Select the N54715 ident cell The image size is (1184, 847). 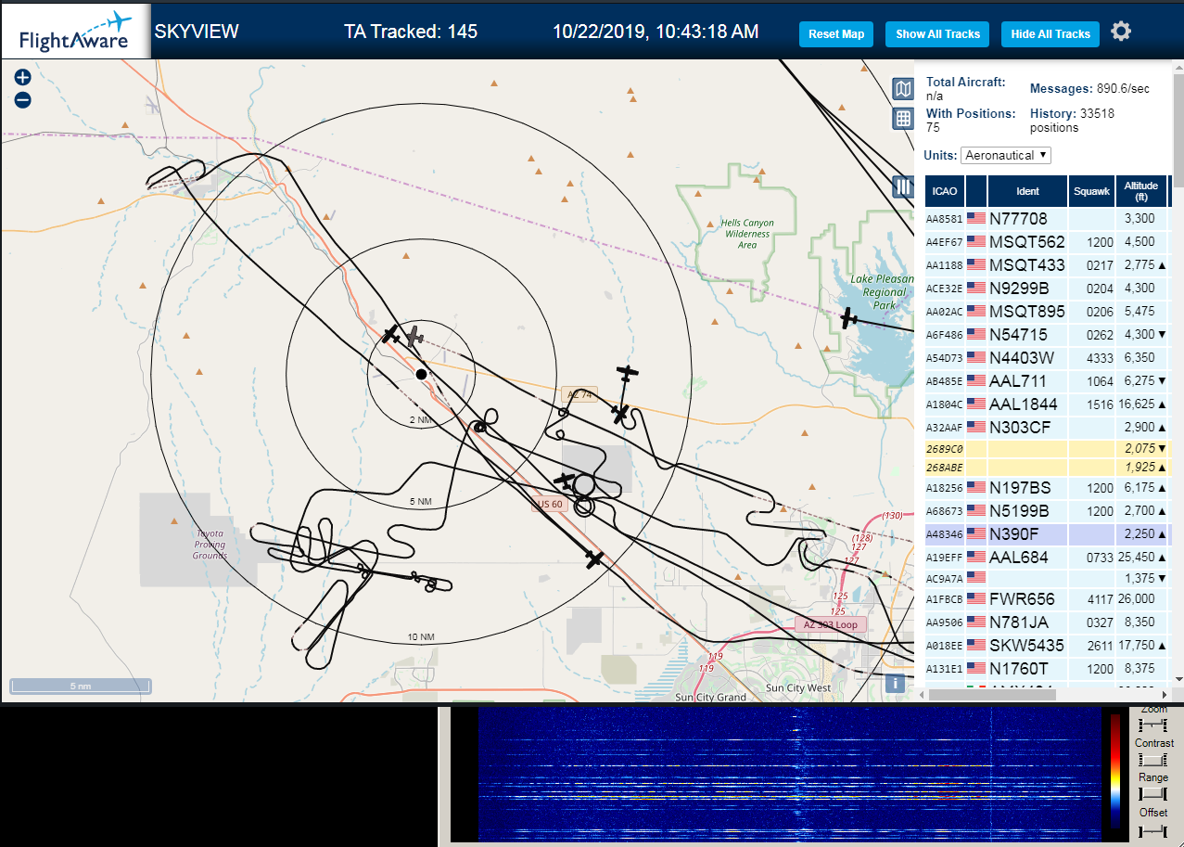pyautogui.click(x=1027, y=335)
